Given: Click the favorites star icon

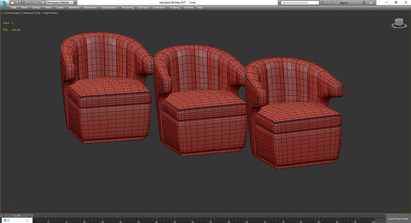Looking at the screenshot, I should coord(332,2).
